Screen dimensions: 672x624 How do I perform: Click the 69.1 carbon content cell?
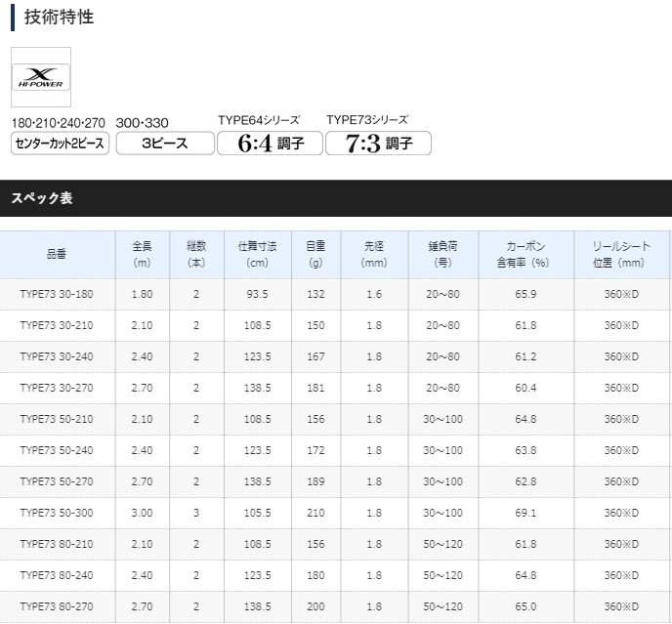[527, 513]
